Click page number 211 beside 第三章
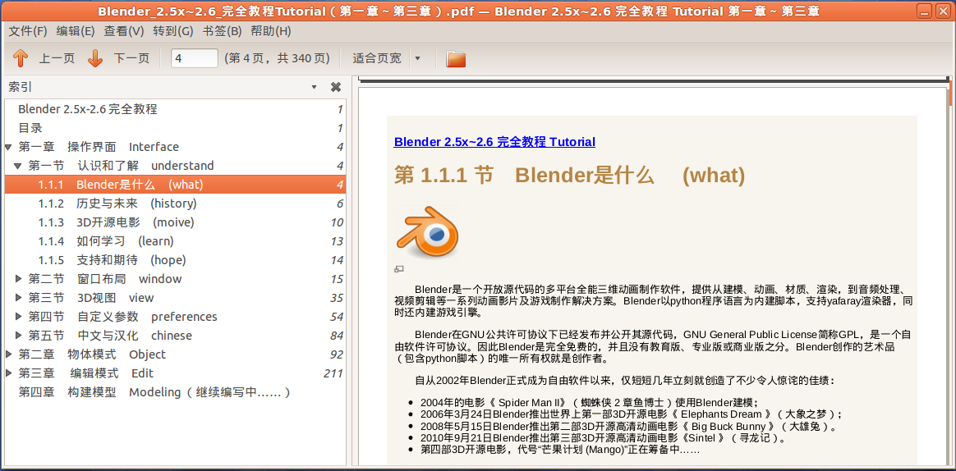This screenshot has height=471, width=956. pyautogui.click(x=333, y=373)
